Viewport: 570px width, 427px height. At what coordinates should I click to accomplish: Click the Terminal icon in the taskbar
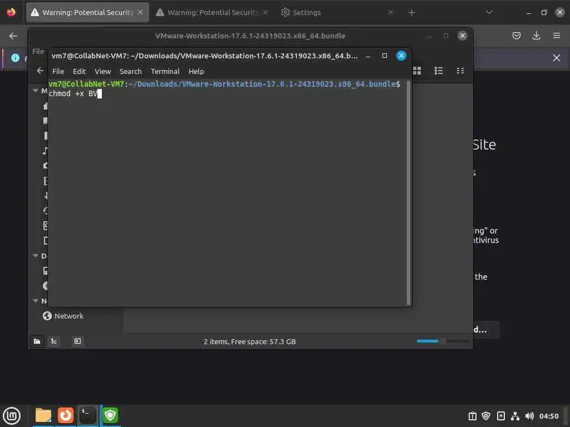pyautogui.click(x=87, y=415)
